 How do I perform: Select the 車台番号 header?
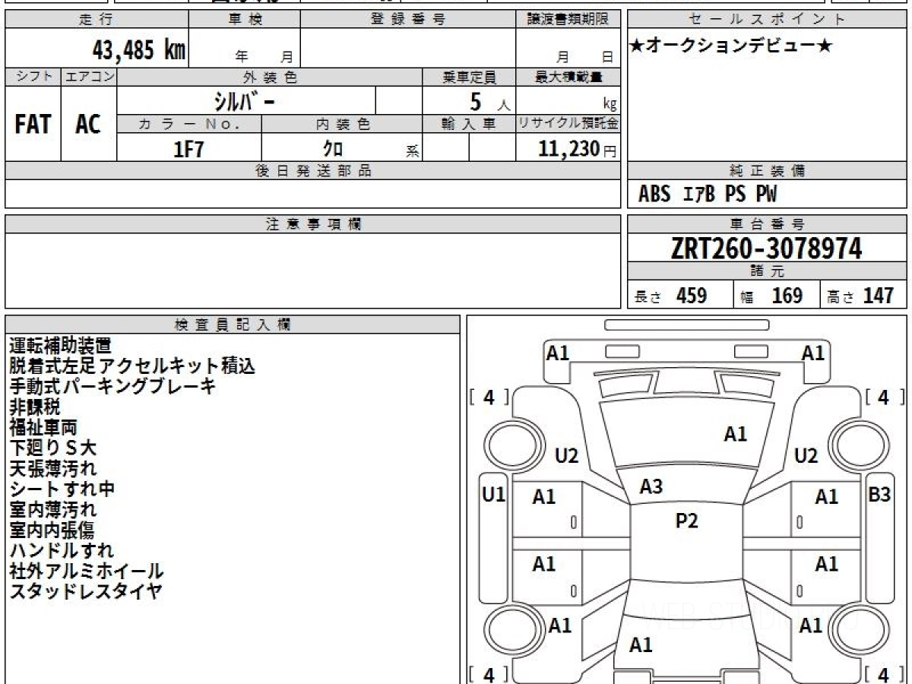pyautogui.click(x=768, y=224)
